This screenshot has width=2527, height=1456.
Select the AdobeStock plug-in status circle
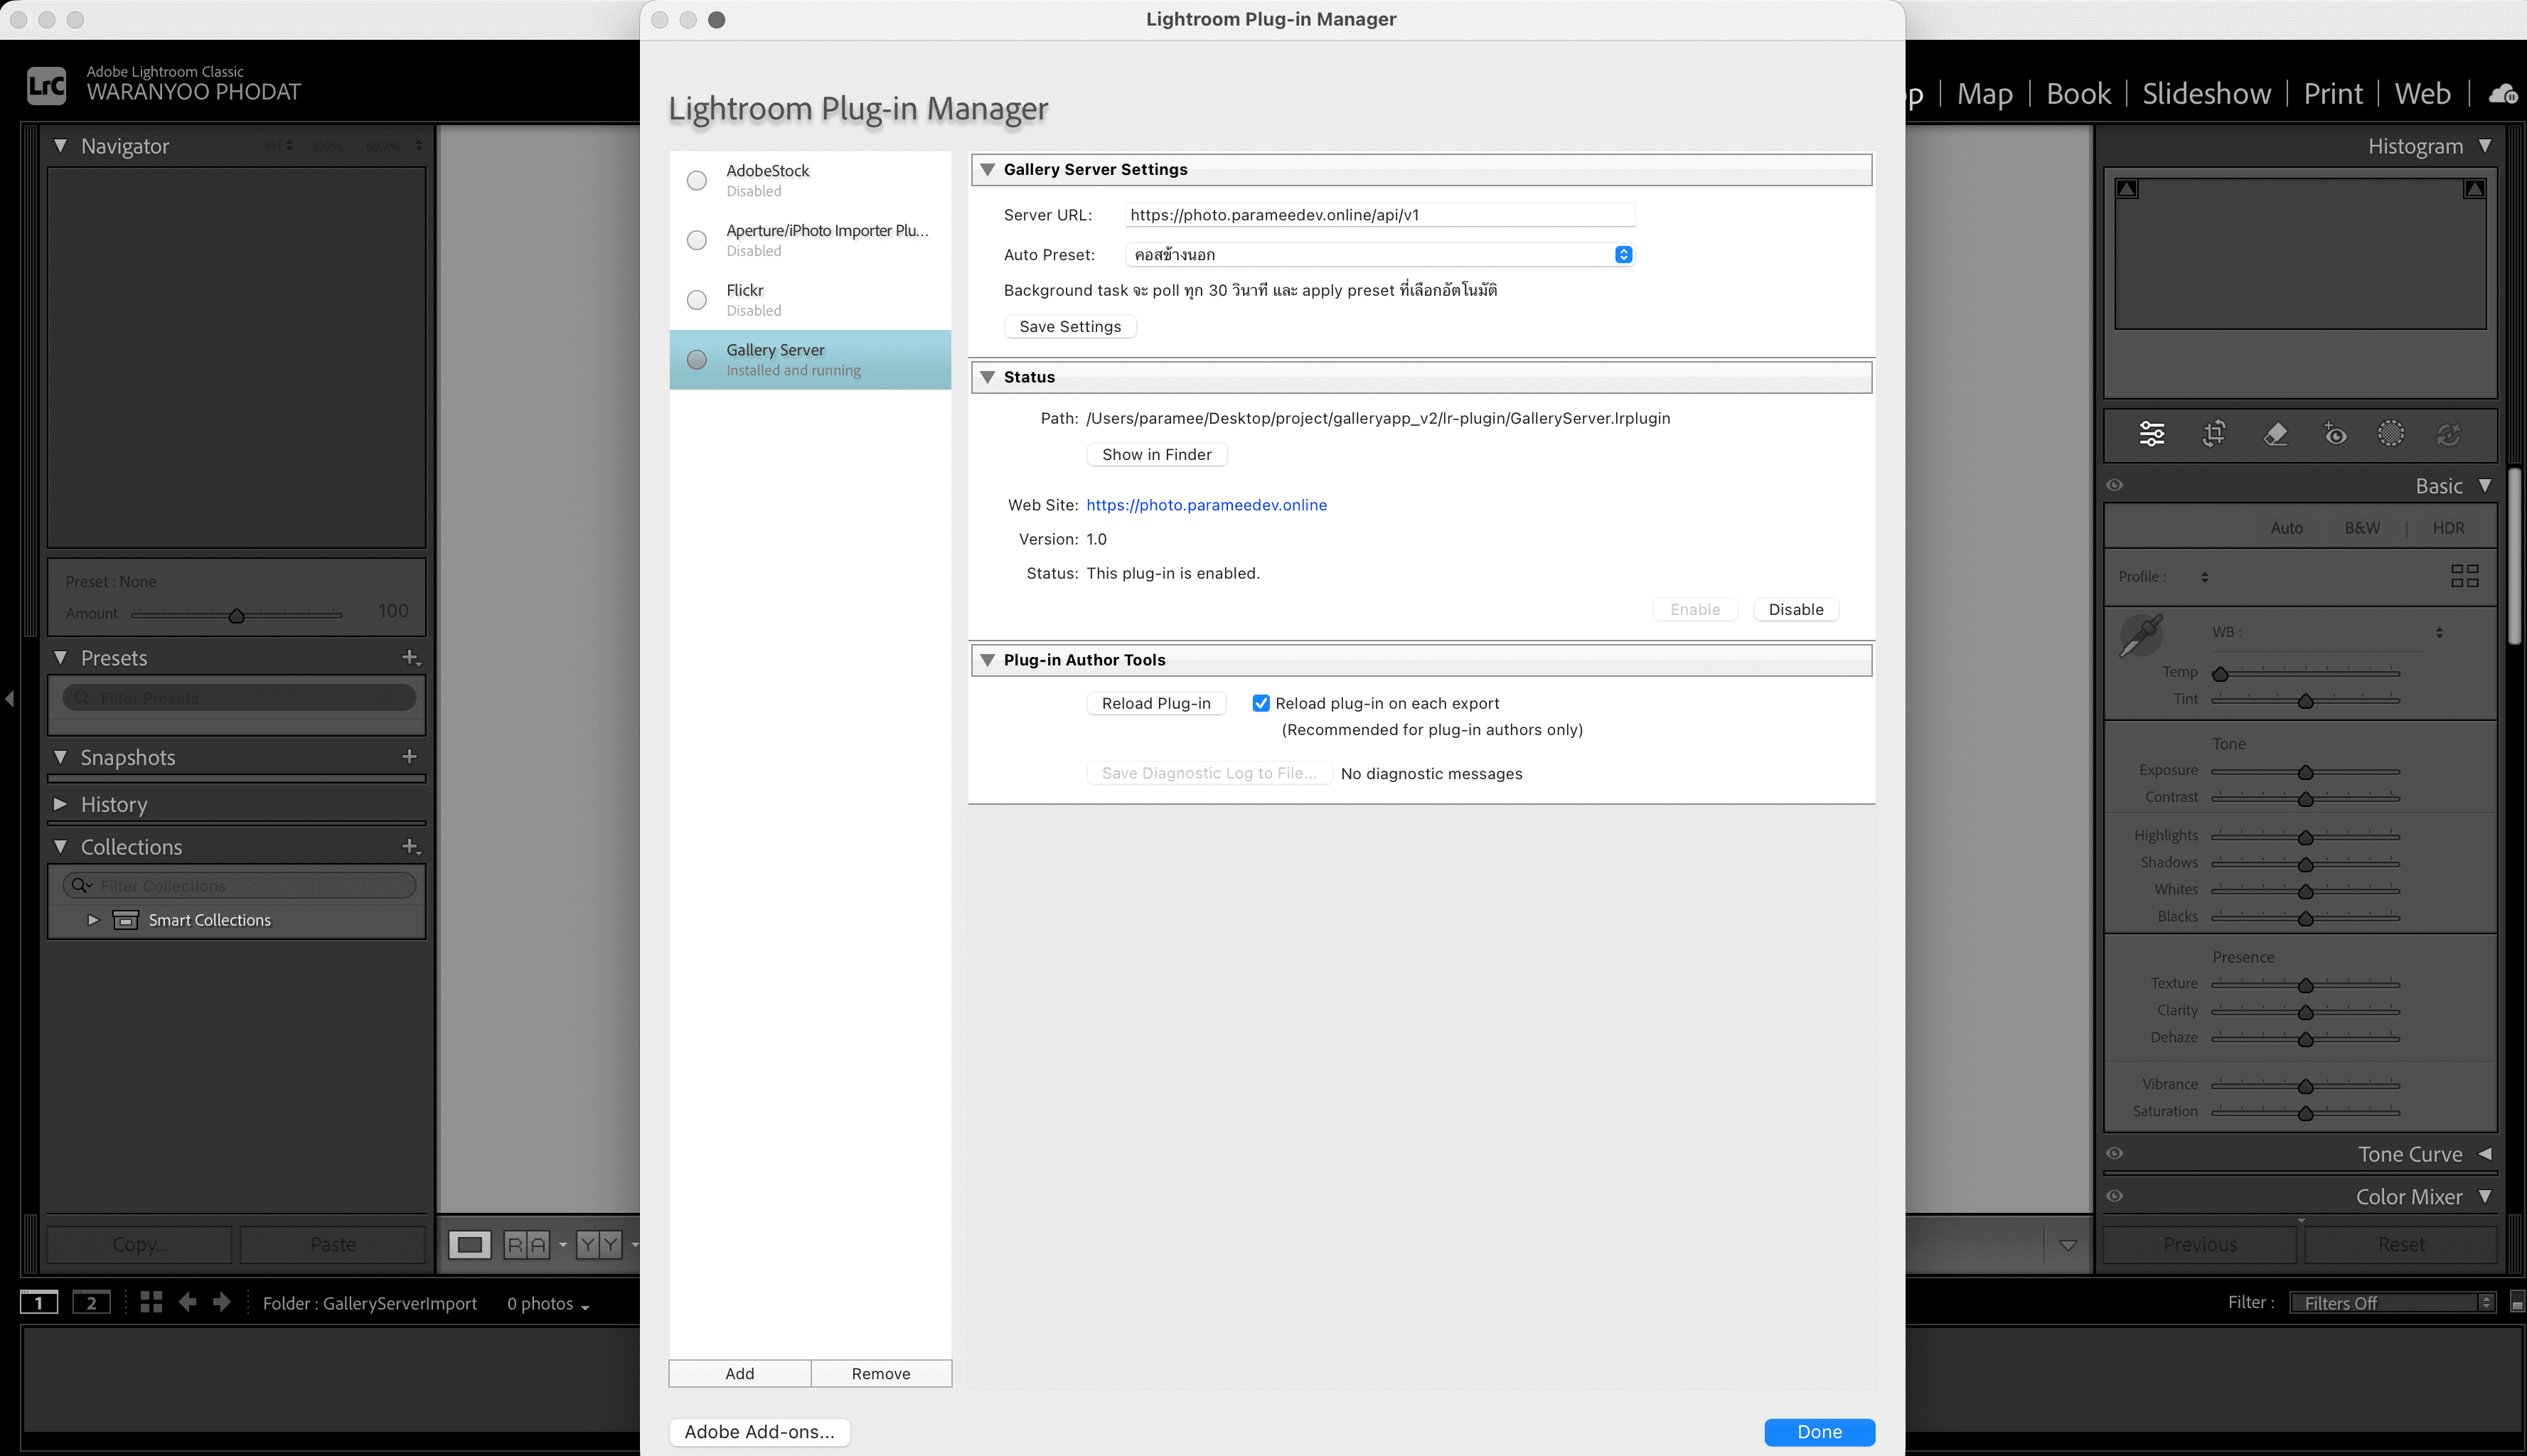[697, 180]
